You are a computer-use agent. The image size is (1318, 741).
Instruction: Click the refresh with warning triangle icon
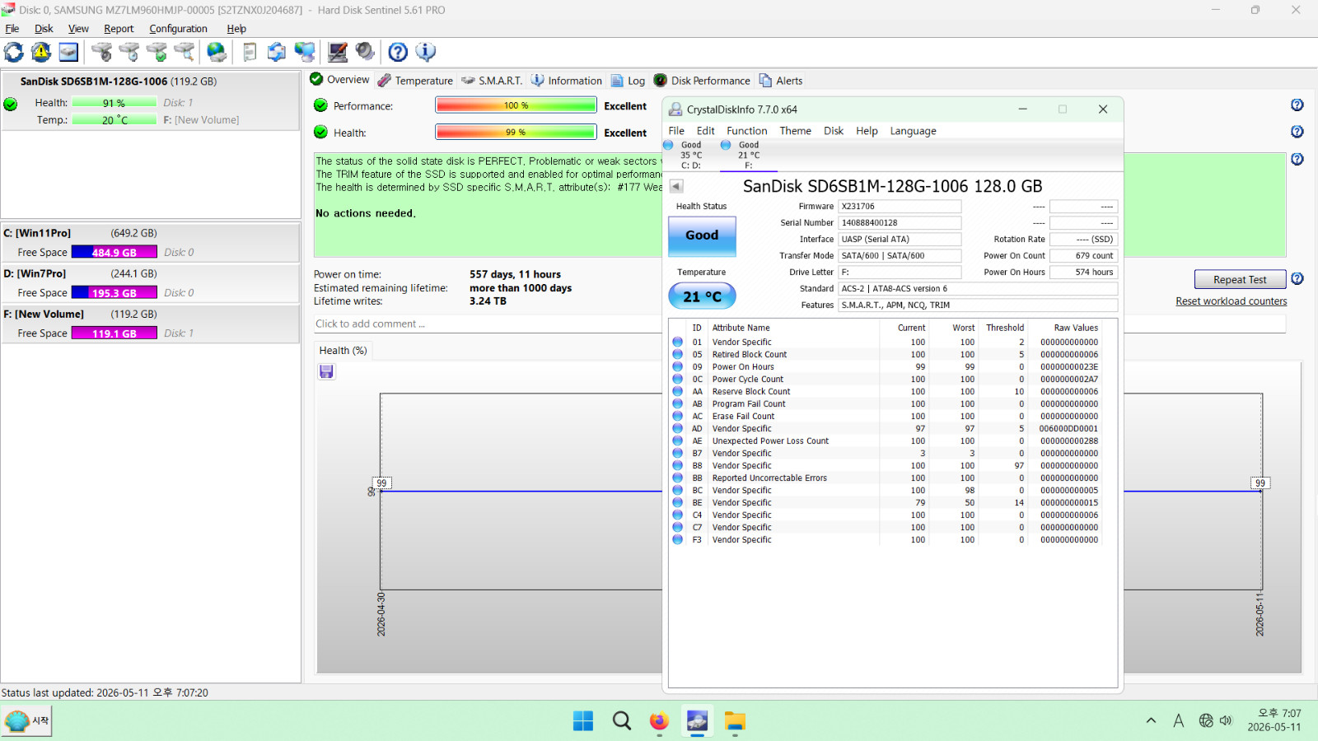pyautogui.click(x=41, y=52)
